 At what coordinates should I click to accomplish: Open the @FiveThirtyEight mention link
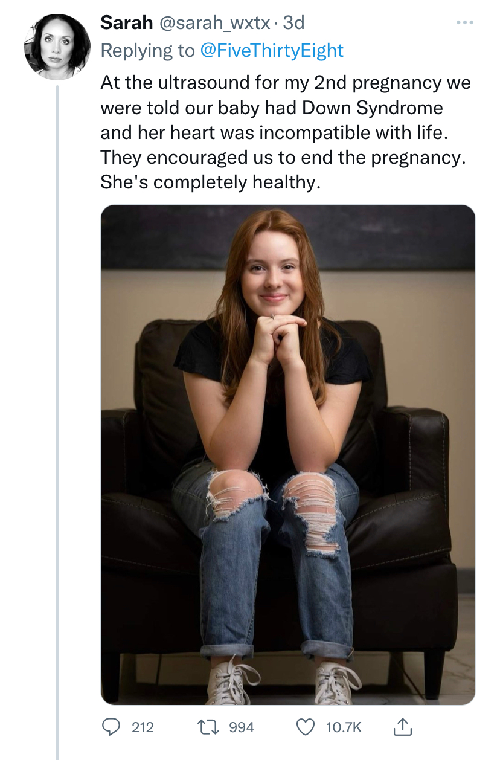click(x=271, y=50)
